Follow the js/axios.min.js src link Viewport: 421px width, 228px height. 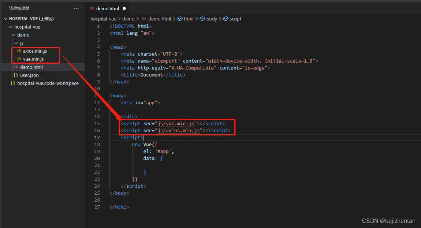tap(179, 131)
